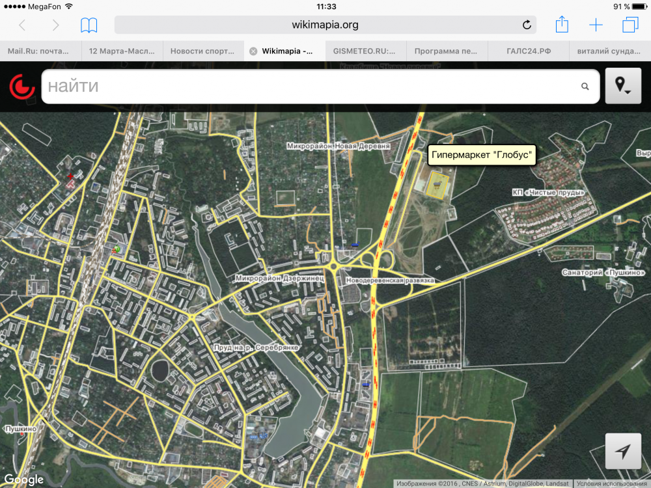The width and height of the screenshot is (651, 488).
Task: Open the ГАЛС24.РФ tab
Action: 528,51
